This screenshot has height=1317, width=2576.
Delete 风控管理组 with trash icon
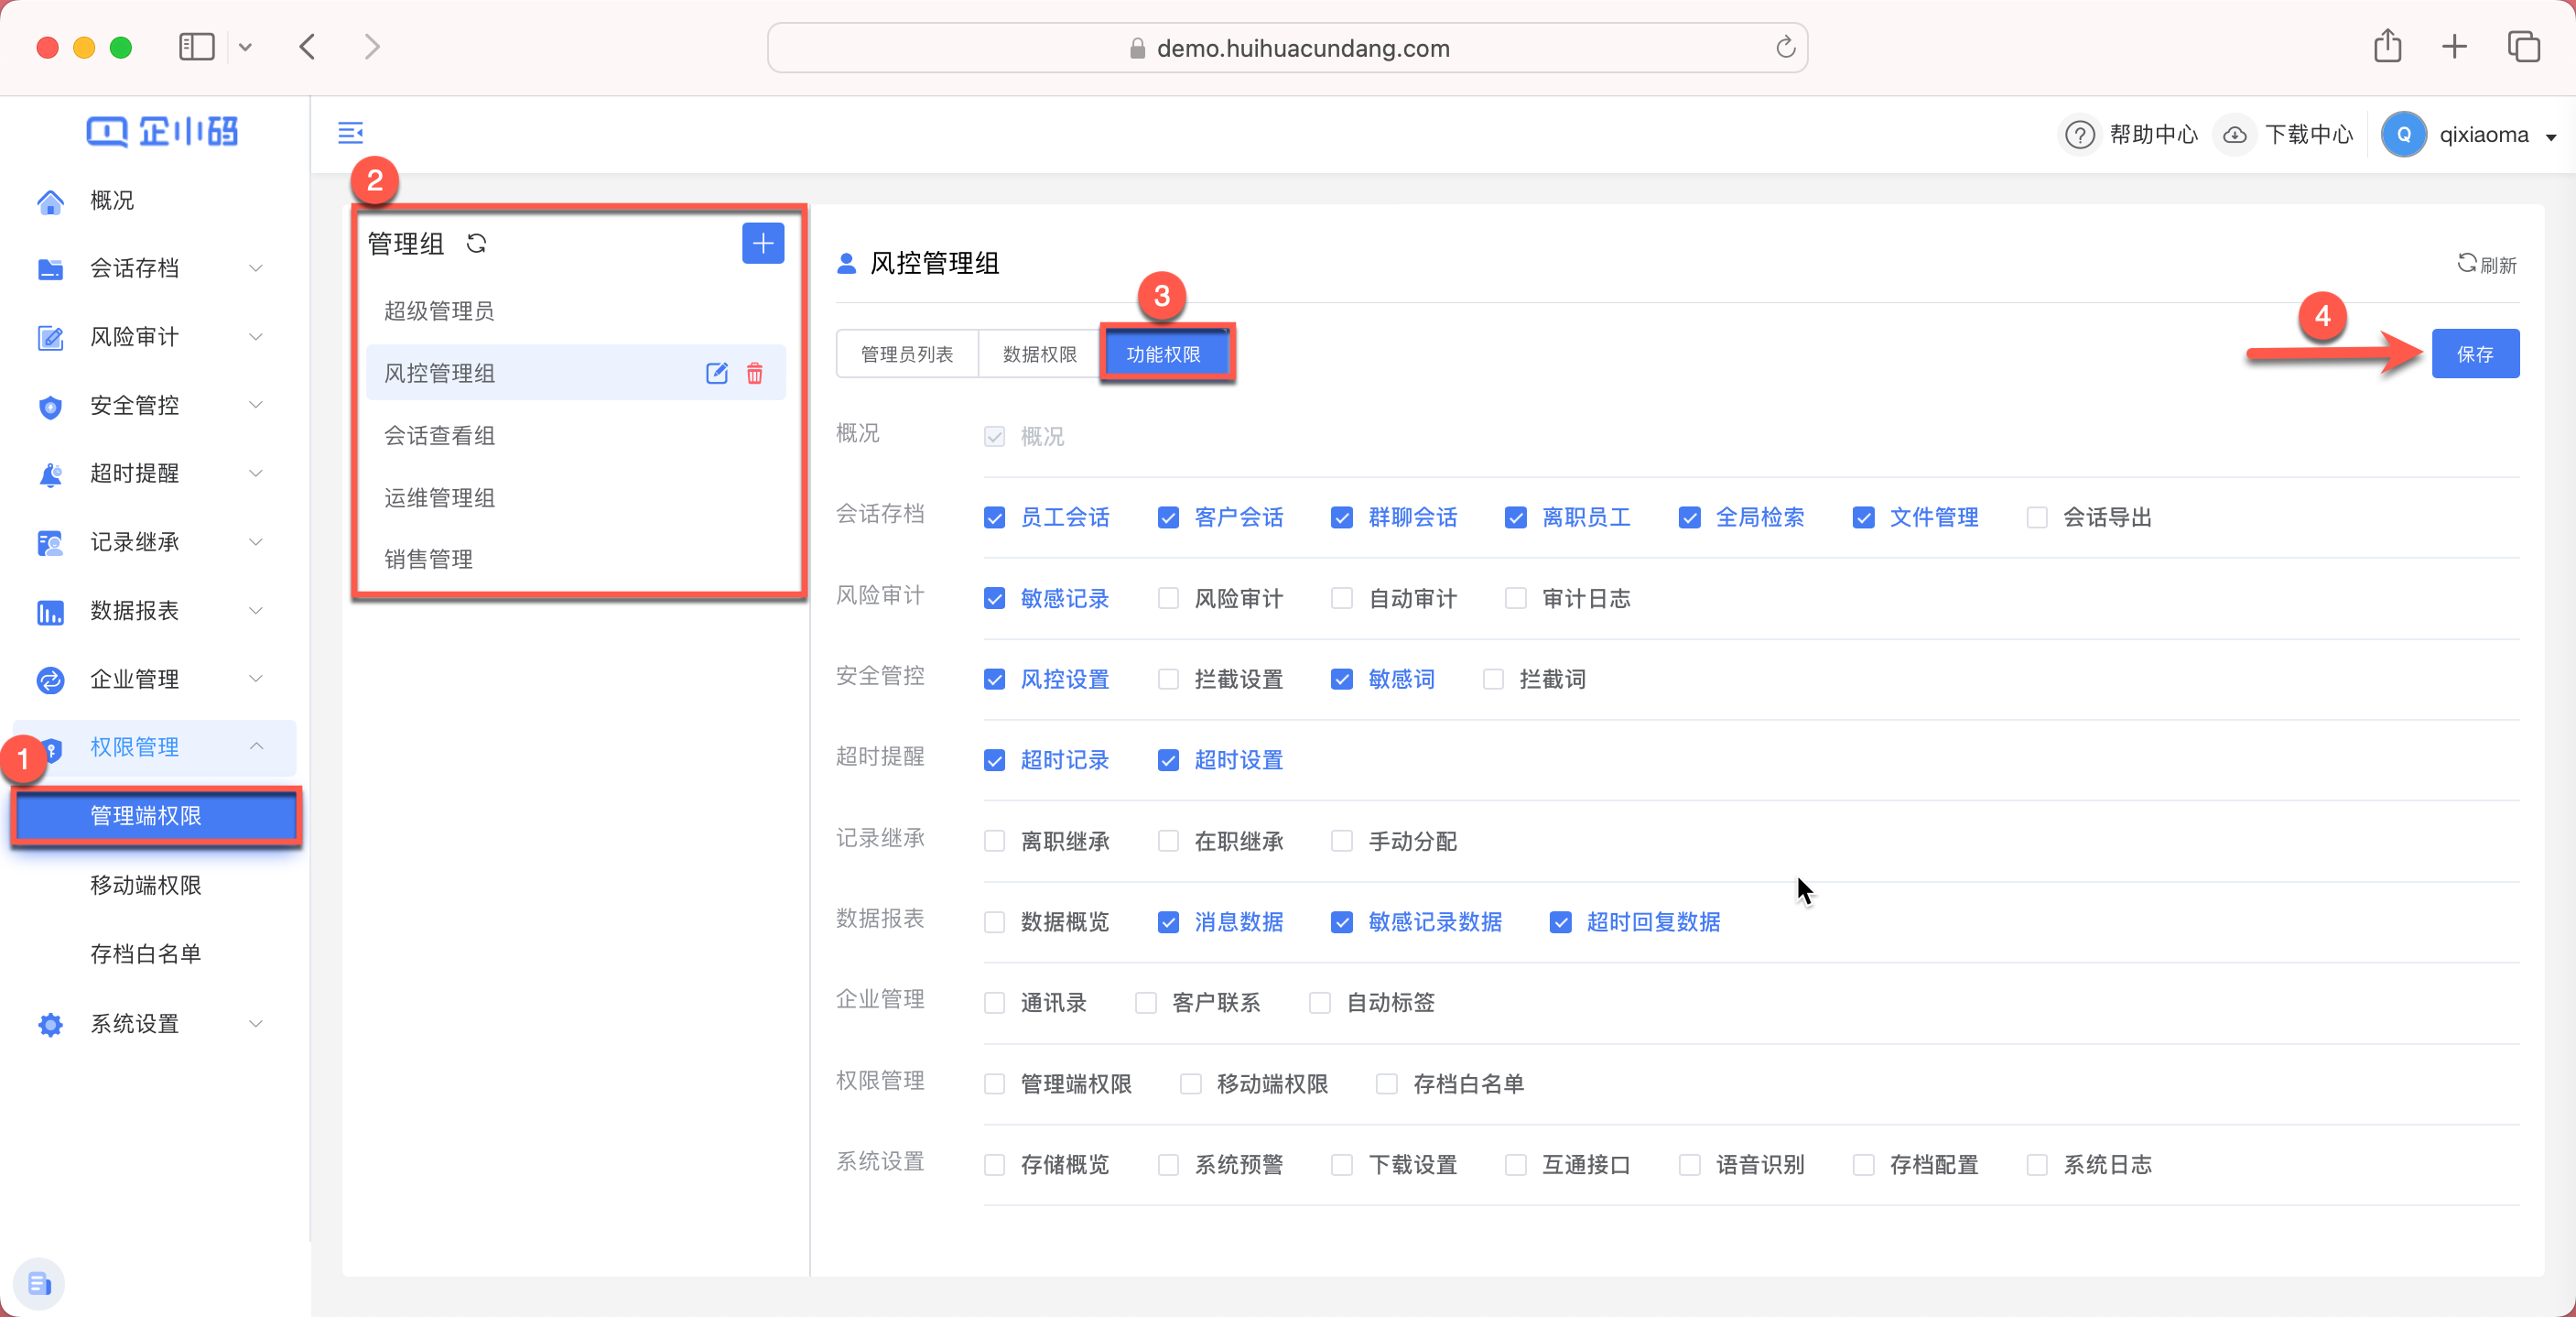point(755,374)
